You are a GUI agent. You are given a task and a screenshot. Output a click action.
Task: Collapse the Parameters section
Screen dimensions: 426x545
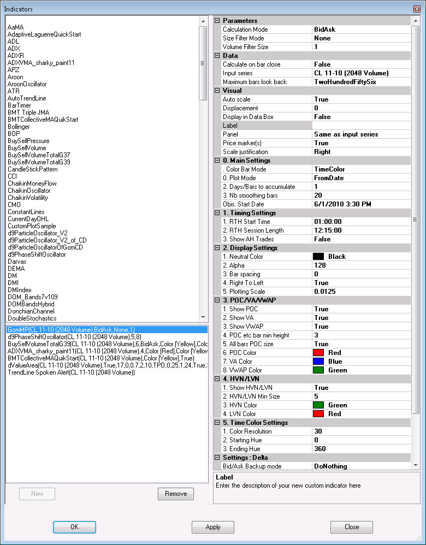[217, 21]
